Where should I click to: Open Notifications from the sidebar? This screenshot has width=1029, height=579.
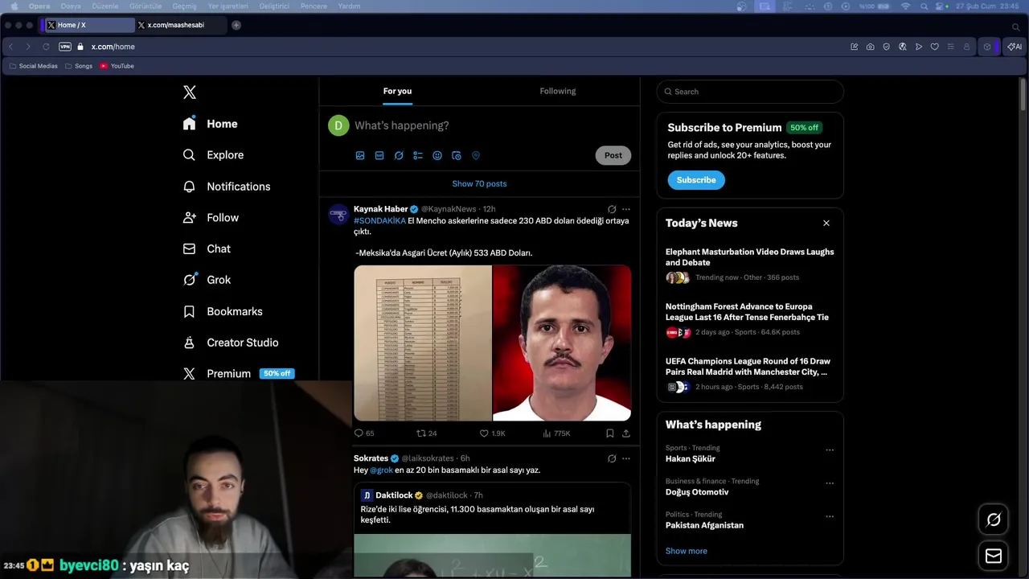coord(227,187)
